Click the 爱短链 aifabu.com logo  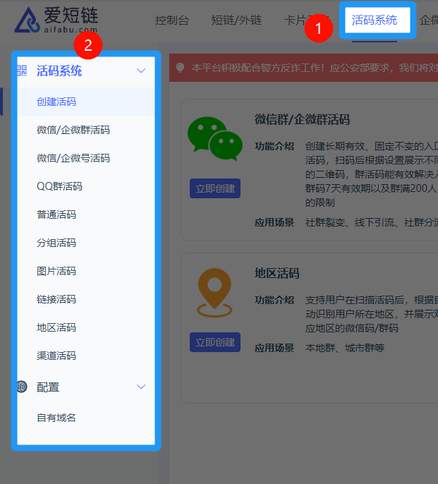pyautogui.click(x=56, y=20)
